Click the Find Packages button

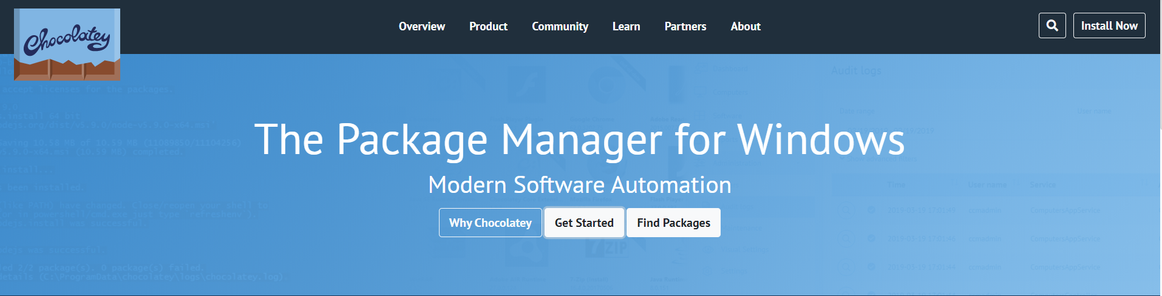click(x=673, y=223)
